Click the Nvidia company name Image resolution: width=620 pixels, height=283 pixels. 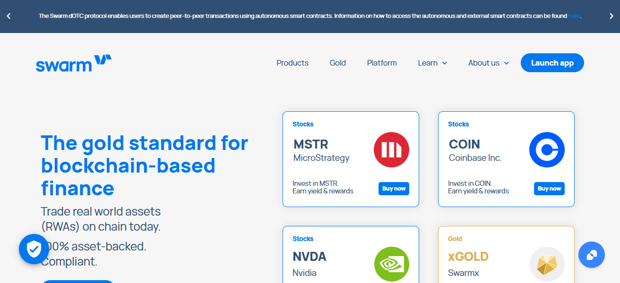pos(305,273)
